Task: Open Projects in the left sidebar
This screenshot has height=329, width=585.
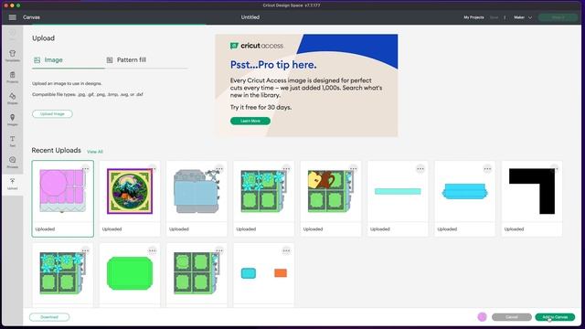Action: pos(12,77)
